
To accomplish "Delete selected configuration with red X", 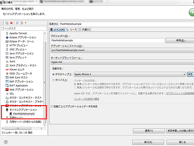I will point(11,23).
